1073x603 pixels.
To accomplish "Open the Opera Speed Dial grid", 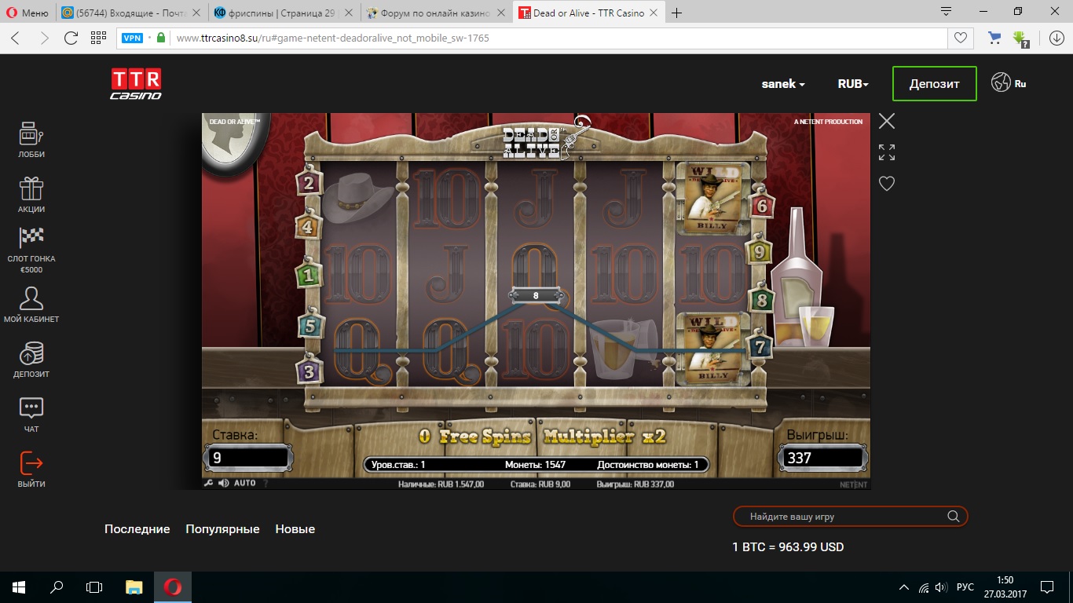I will pos(98,38).
